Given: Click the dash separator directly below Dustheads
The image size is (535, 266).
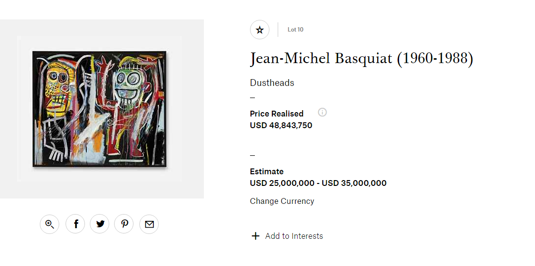Looking at the screenshot, I should tap(252, 97).
